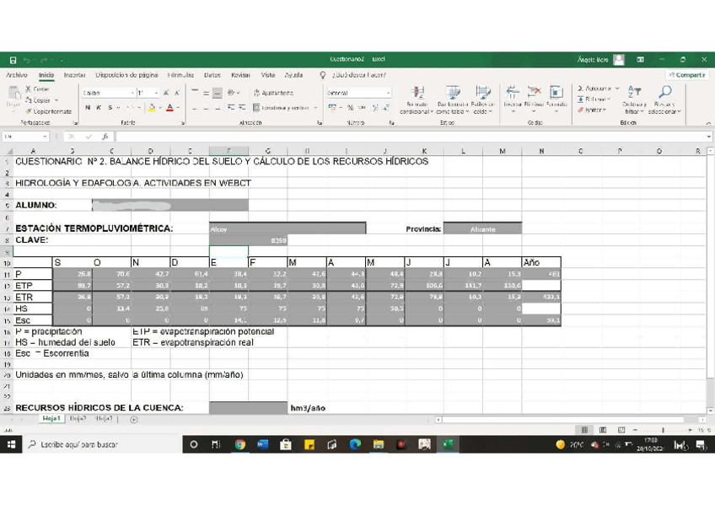715x505 pixels.
Task: Click the Cortar scissors icon
Action: (29, 89)
